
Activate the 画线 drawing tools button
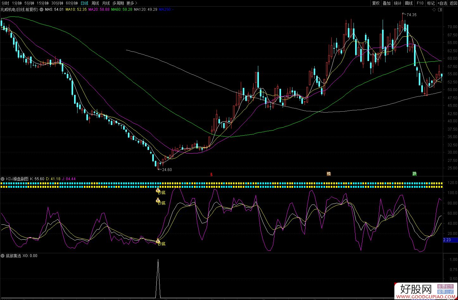pyautogui.click(x=409, y=3)
